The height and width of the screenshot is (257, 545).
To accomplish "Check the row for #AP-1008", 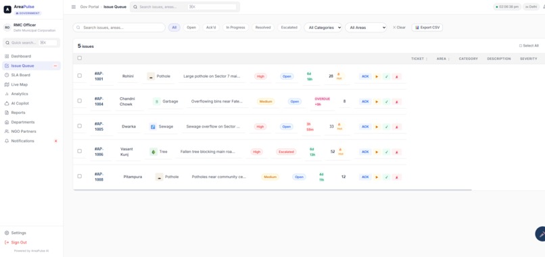I will coord(80,176).
